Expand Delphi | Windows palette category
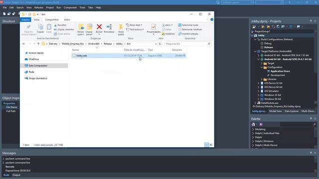 click(253, 141)
